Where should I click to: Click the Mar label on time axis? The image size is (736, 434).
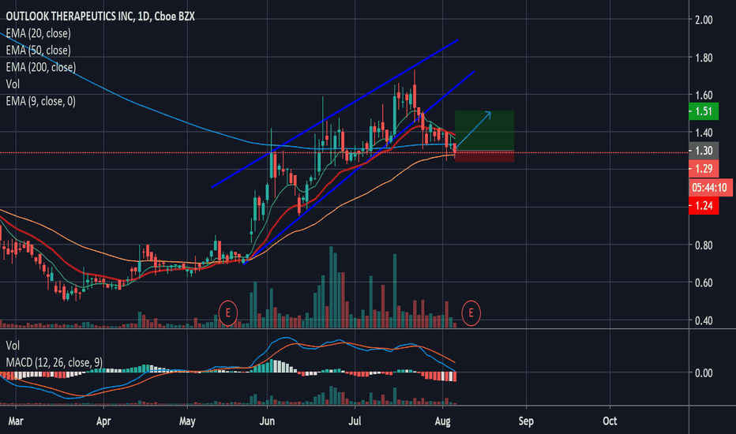pyautogui.click(x=16, y=421)
